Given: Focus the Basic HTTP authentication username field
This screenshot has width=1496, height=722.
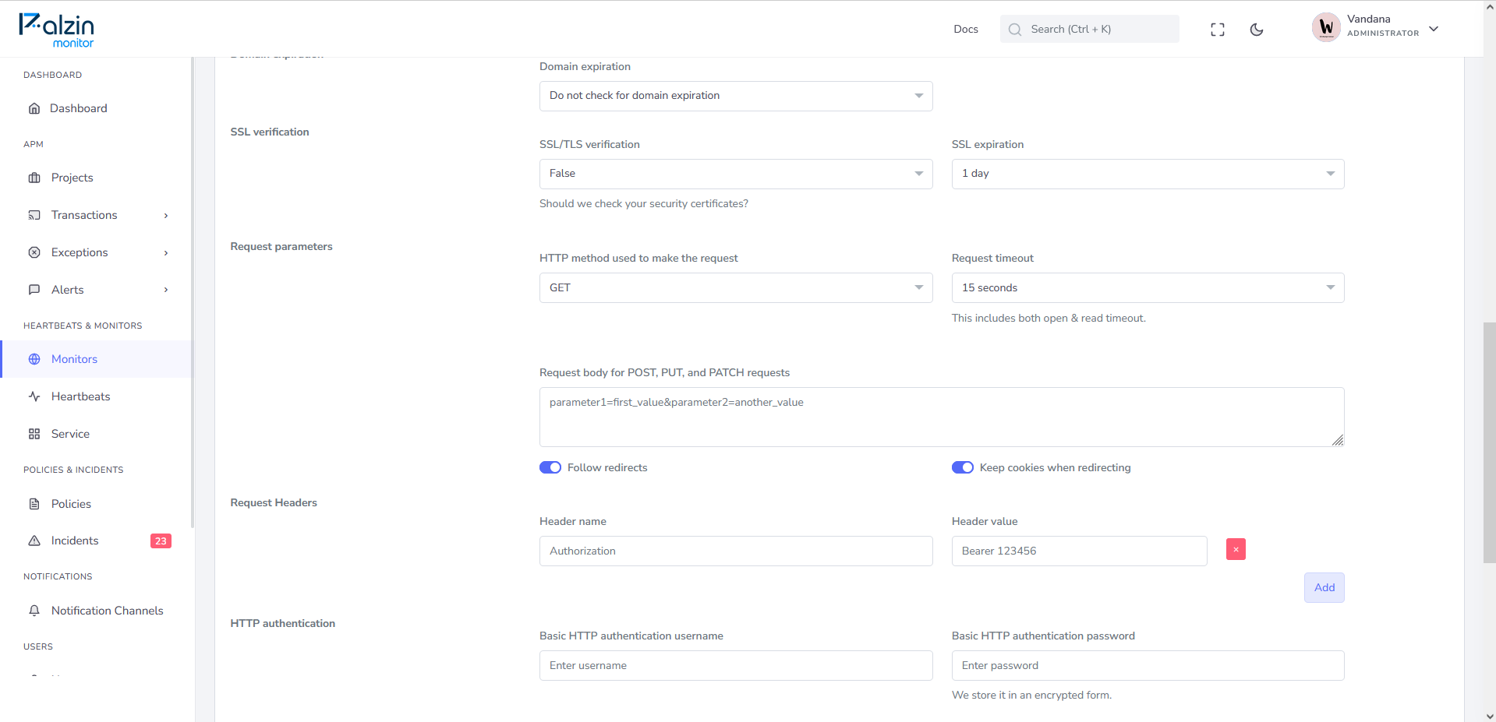Looking at the screenshot, I should [x=736, y=665].
